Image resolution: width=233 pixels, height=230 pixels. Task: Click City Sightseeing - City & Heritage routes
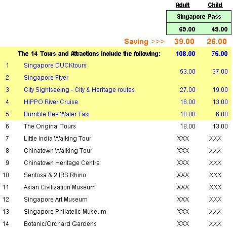click(x=79, y=90)
